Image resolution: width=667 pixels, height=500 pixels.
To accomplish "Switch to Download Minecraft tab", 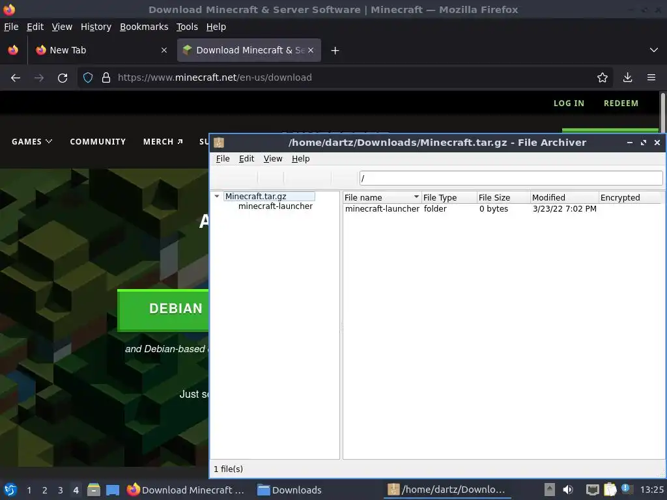I will (x=249, y=50).
